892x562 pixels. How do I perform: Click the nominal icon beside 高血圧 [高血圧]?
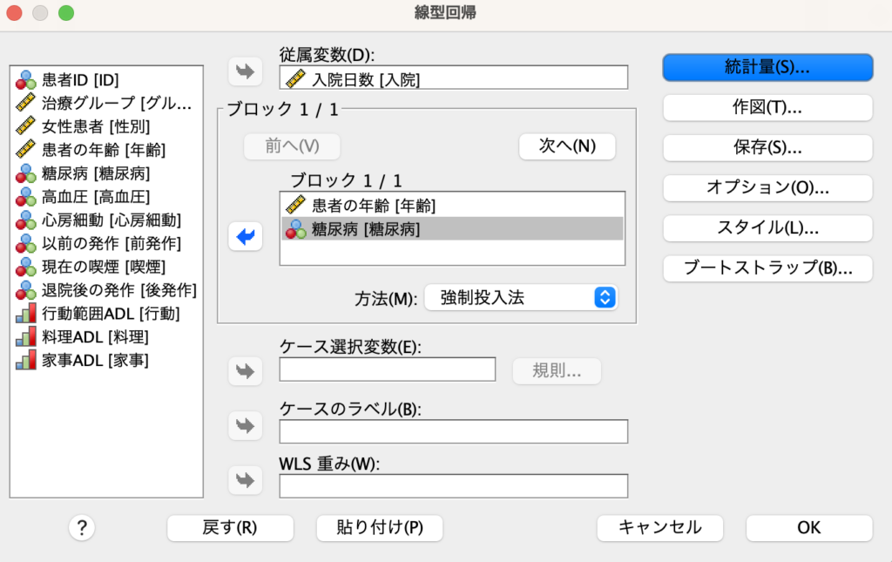[x=25, y=197]
